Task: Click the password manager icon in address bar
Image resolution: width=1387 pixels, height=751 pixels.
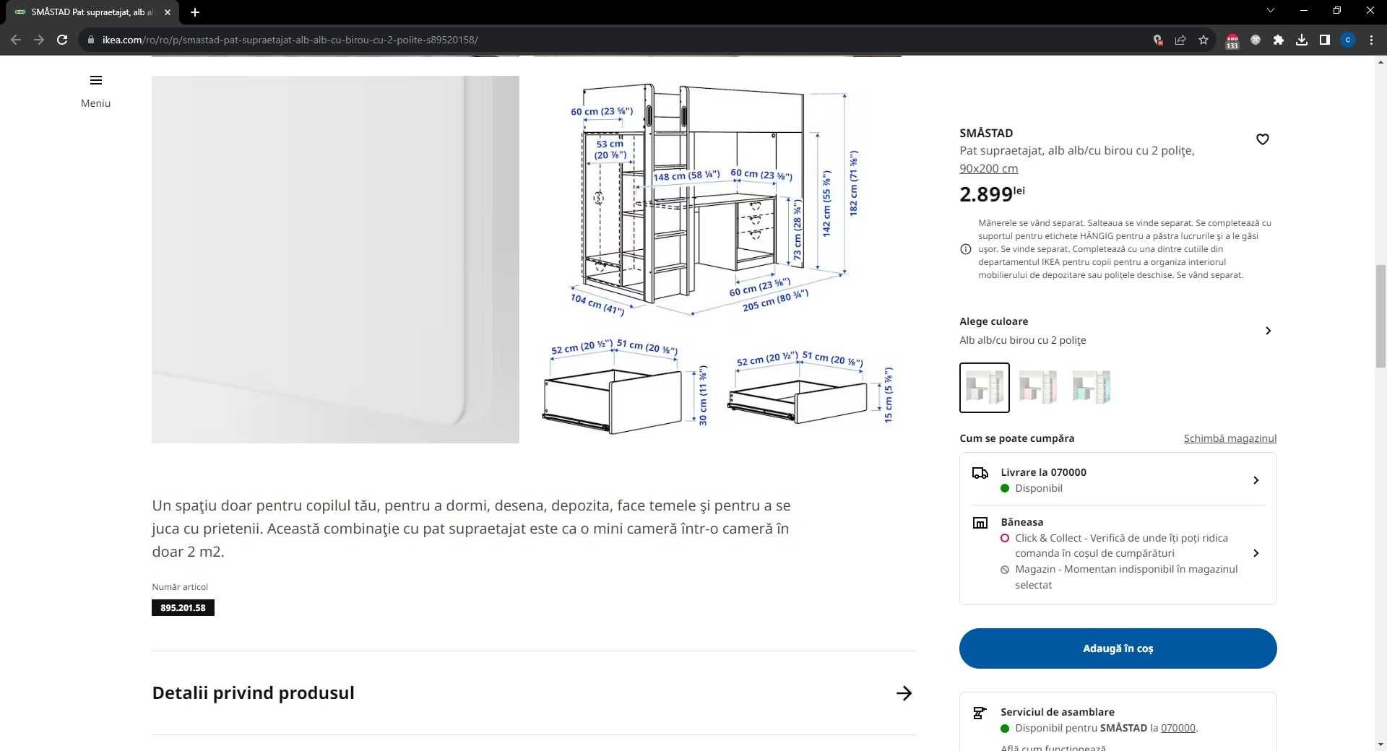Action: tap(1157, 40)
